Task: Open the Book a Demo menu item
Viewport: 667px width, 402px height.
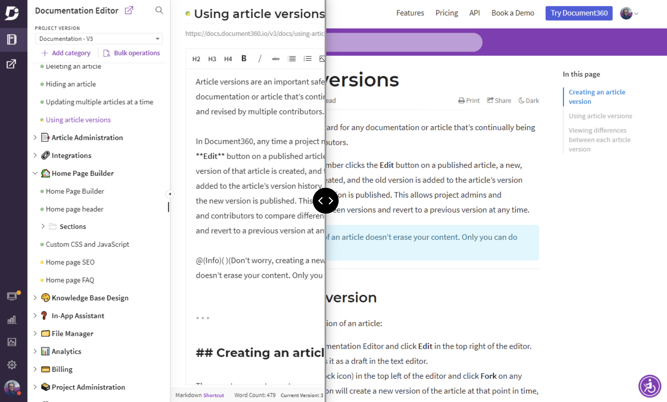Action: [x=513, y=13]
